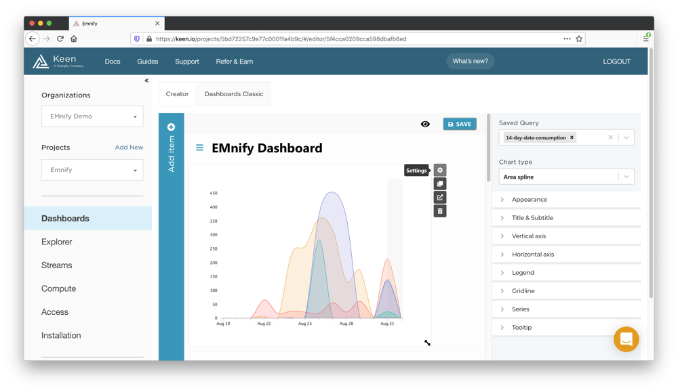Open Installation in the sidebar
The image size is (678, 392).
click(x=61, y=335)
